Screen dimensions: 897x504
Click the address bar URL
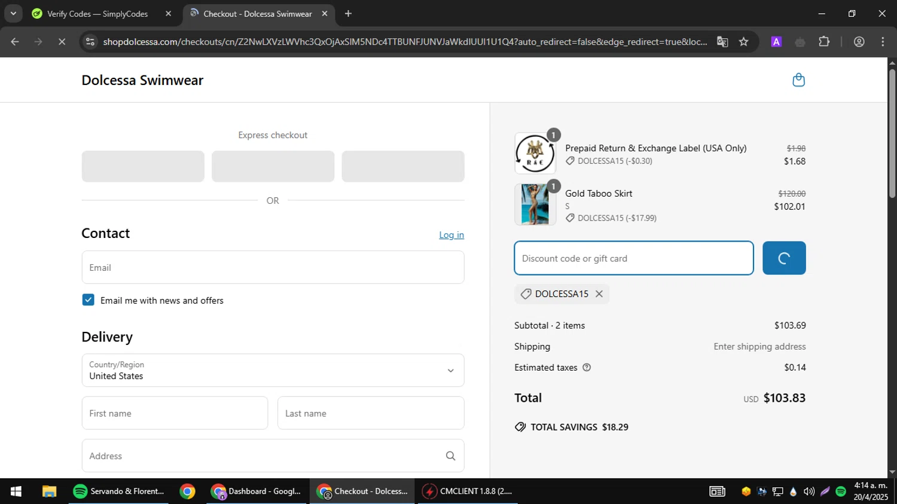pos(405,42)
